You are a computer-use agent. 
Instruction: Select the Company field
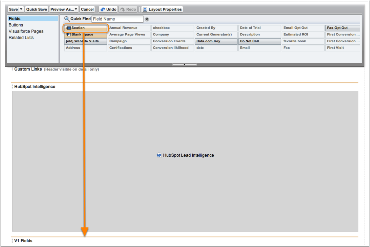[x=173, y=34]
